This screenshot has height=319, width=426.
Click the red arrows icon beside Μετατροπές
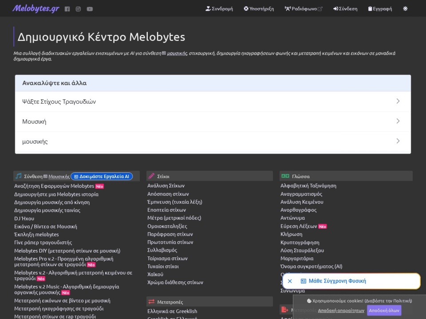[x=151, y=302]
